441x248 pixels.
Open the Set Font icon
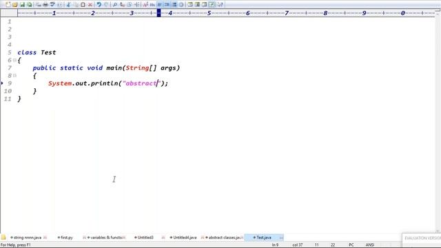145,5
